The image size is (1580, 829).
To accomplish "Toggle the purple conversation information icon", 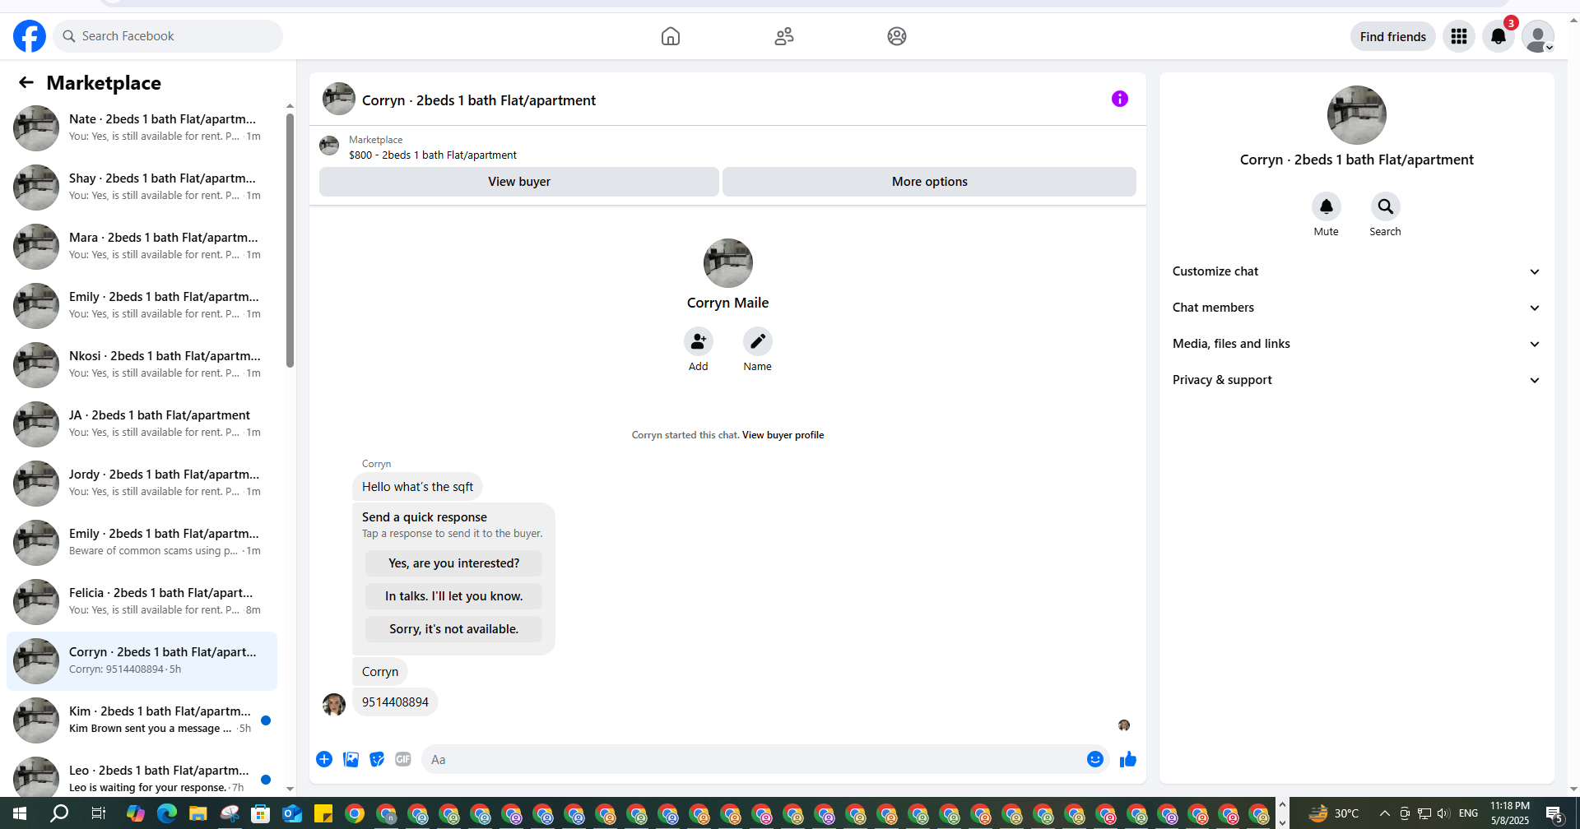I will tap(1120, 99).
